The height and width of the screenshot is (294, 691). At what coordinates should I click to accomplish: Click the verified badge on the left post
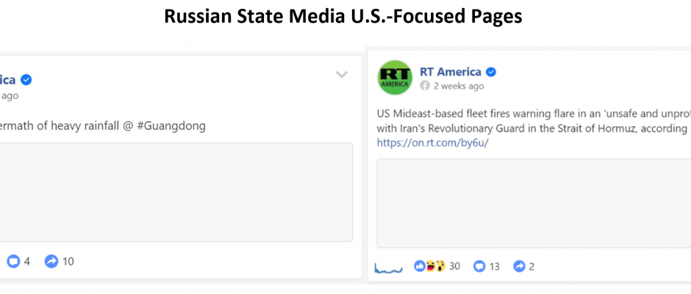(26, 80)
